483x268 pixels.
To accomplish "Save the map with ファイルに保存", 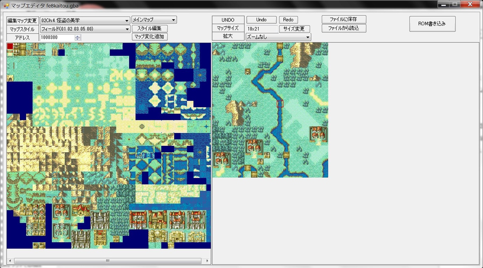I will (344, 19).
